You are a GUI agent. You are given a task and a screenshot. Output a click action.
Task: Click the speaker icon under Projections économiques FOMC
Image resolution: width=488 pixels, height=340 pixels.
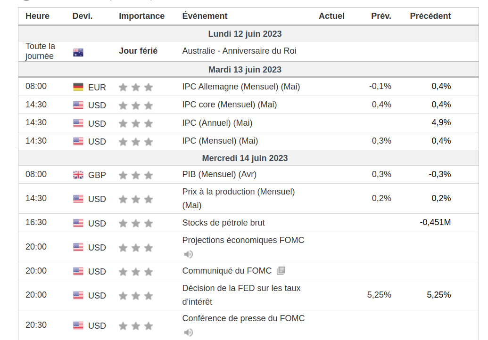[189, 254]
